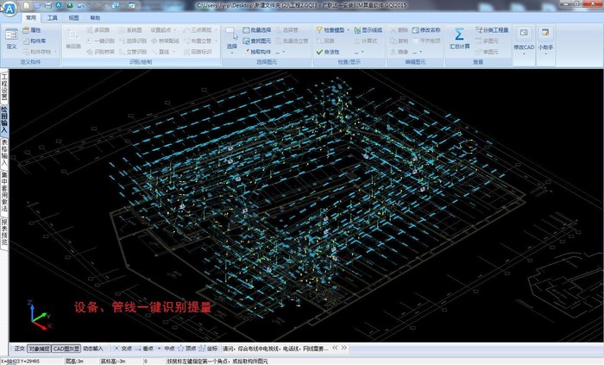Click 显示线缆 (Show Cables) icon
This screenshot has width=604, height=365.
tap(368, 30)
